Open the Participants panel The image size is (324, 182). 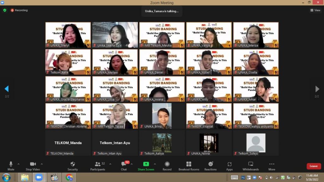click(x=98, y=166)
